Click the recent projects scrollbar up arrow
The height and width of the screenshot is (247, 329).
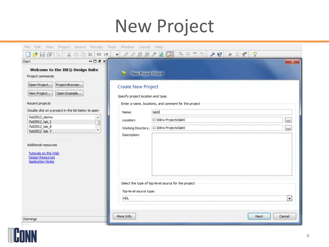click(98, 117)
